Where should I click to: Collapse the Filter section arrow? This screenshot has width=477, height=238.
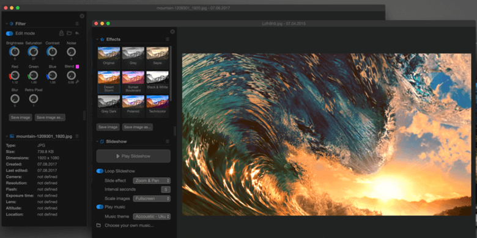pos(7,24)
